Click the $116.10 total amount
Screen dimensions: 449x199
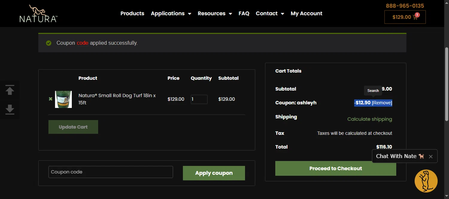click(x=384, y=147)
